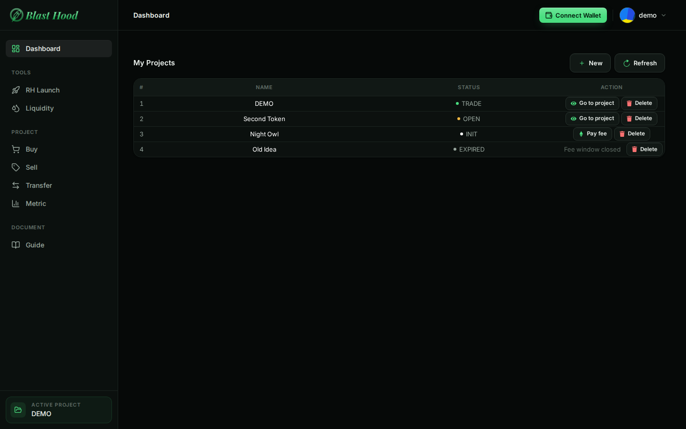Click the Liquidity droplet icon
This screenshot has width=686, height=429.
pos(16,108)
